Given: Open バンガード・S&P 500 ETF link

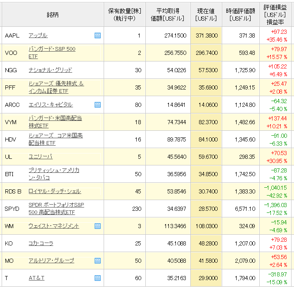Looking at the screenshot, I should (x=52, y=53).
